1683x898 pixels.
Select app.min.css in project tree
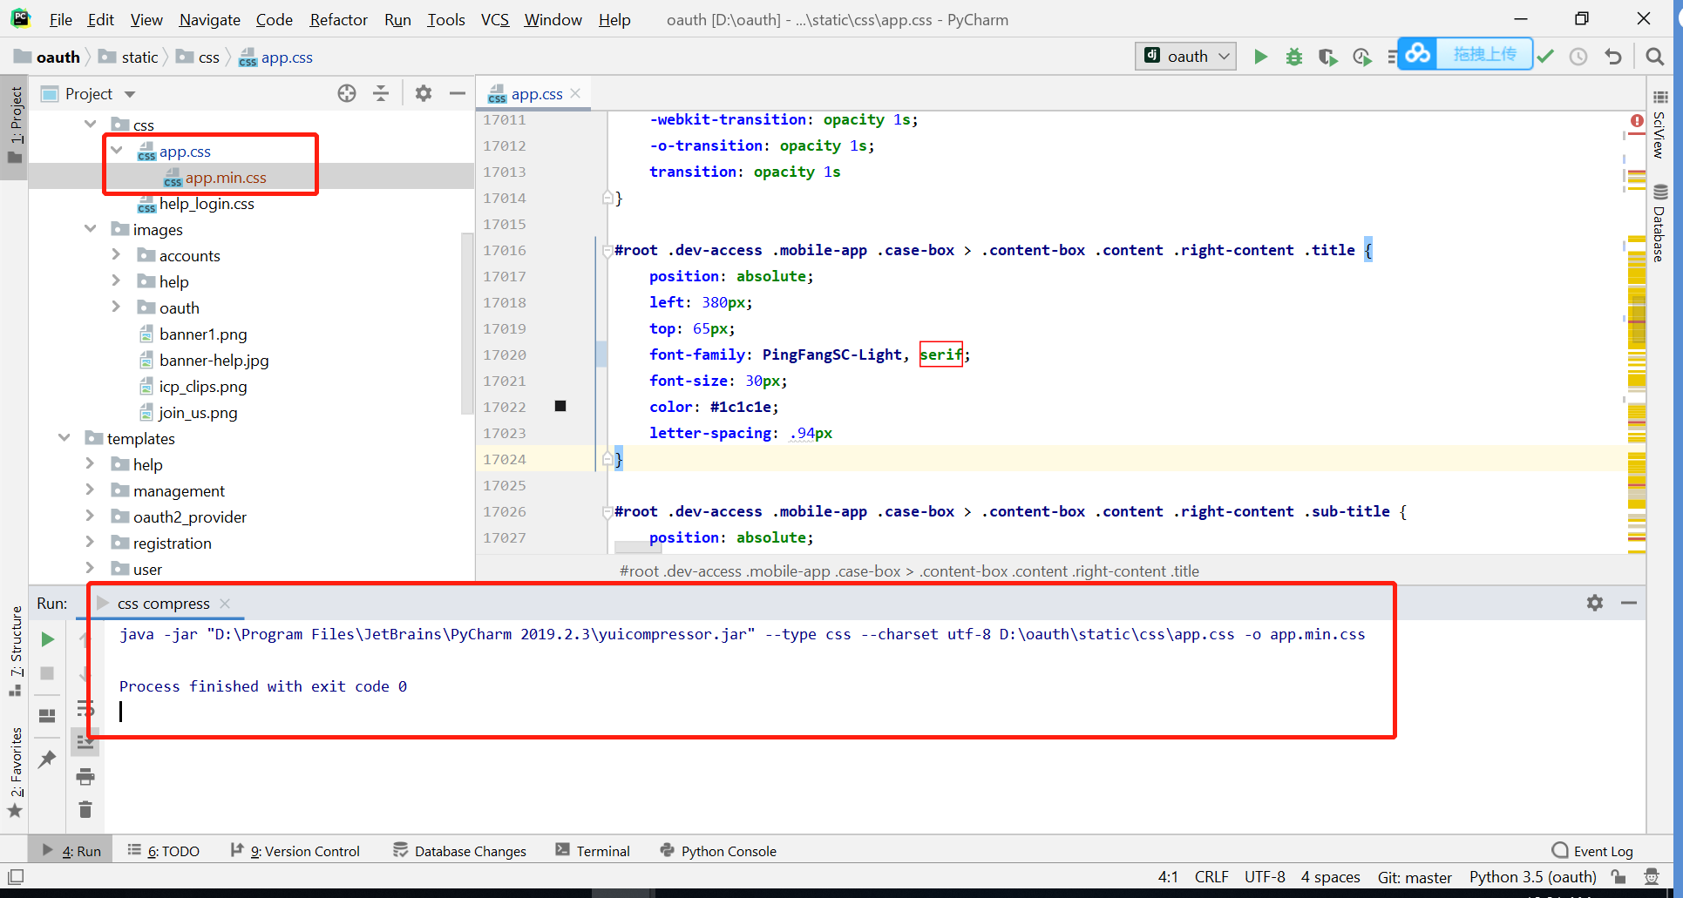coord(226,178)
